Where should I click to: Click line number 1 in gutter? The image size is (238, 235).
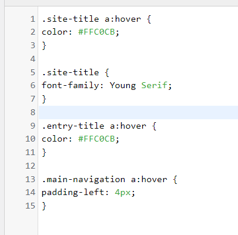point(33,19)
